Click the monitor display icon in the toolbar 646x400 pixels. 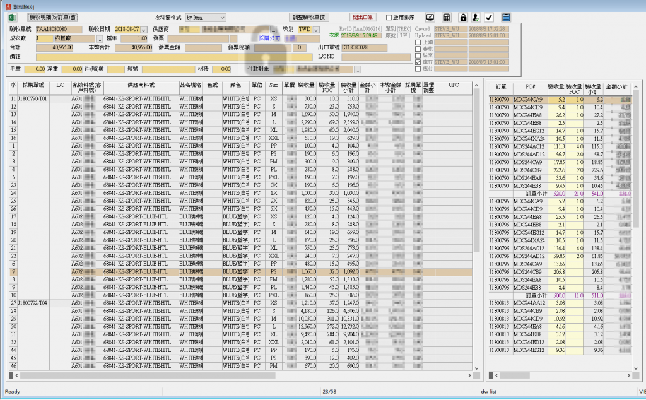[x=430, y=17]
